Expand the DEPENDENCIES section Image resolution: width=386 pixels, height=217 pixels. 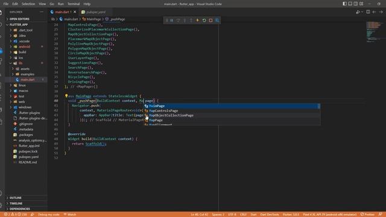click(26, 209)
